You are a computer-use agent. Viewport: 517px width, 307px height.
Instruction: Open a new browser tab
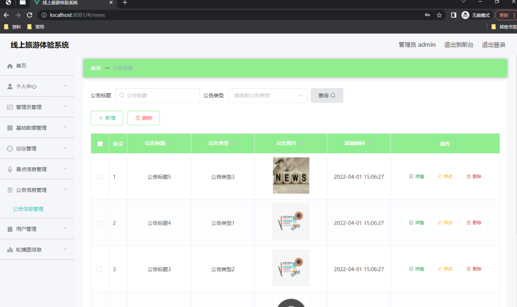coord(125,3)
